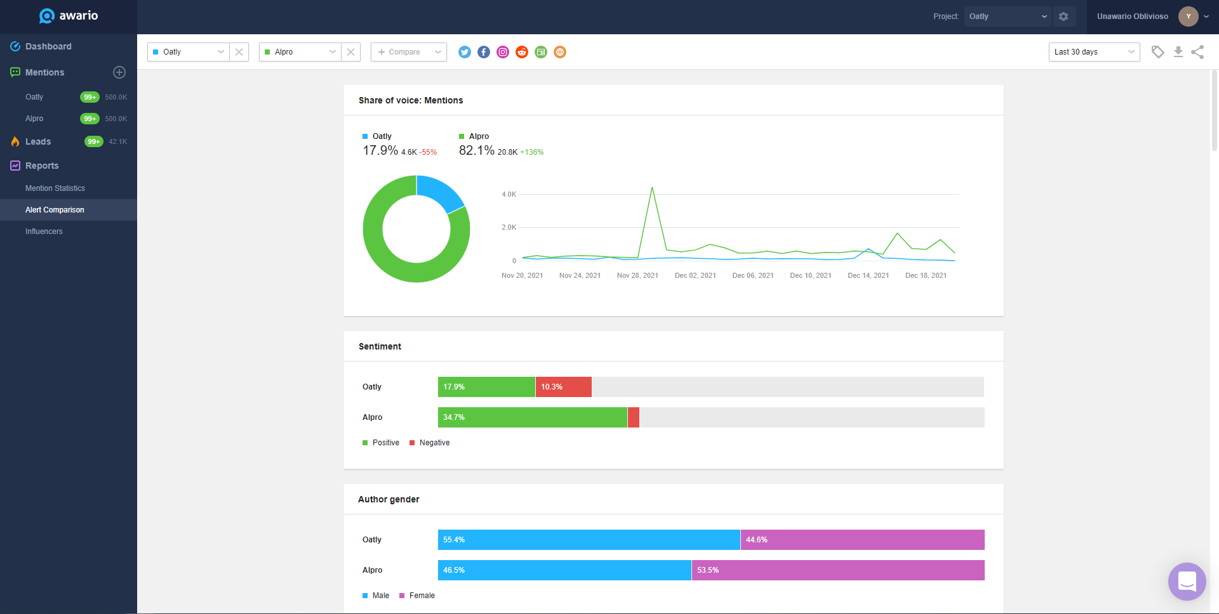Share the report
Screen dimensions: 1219x614
(1197, 52)
